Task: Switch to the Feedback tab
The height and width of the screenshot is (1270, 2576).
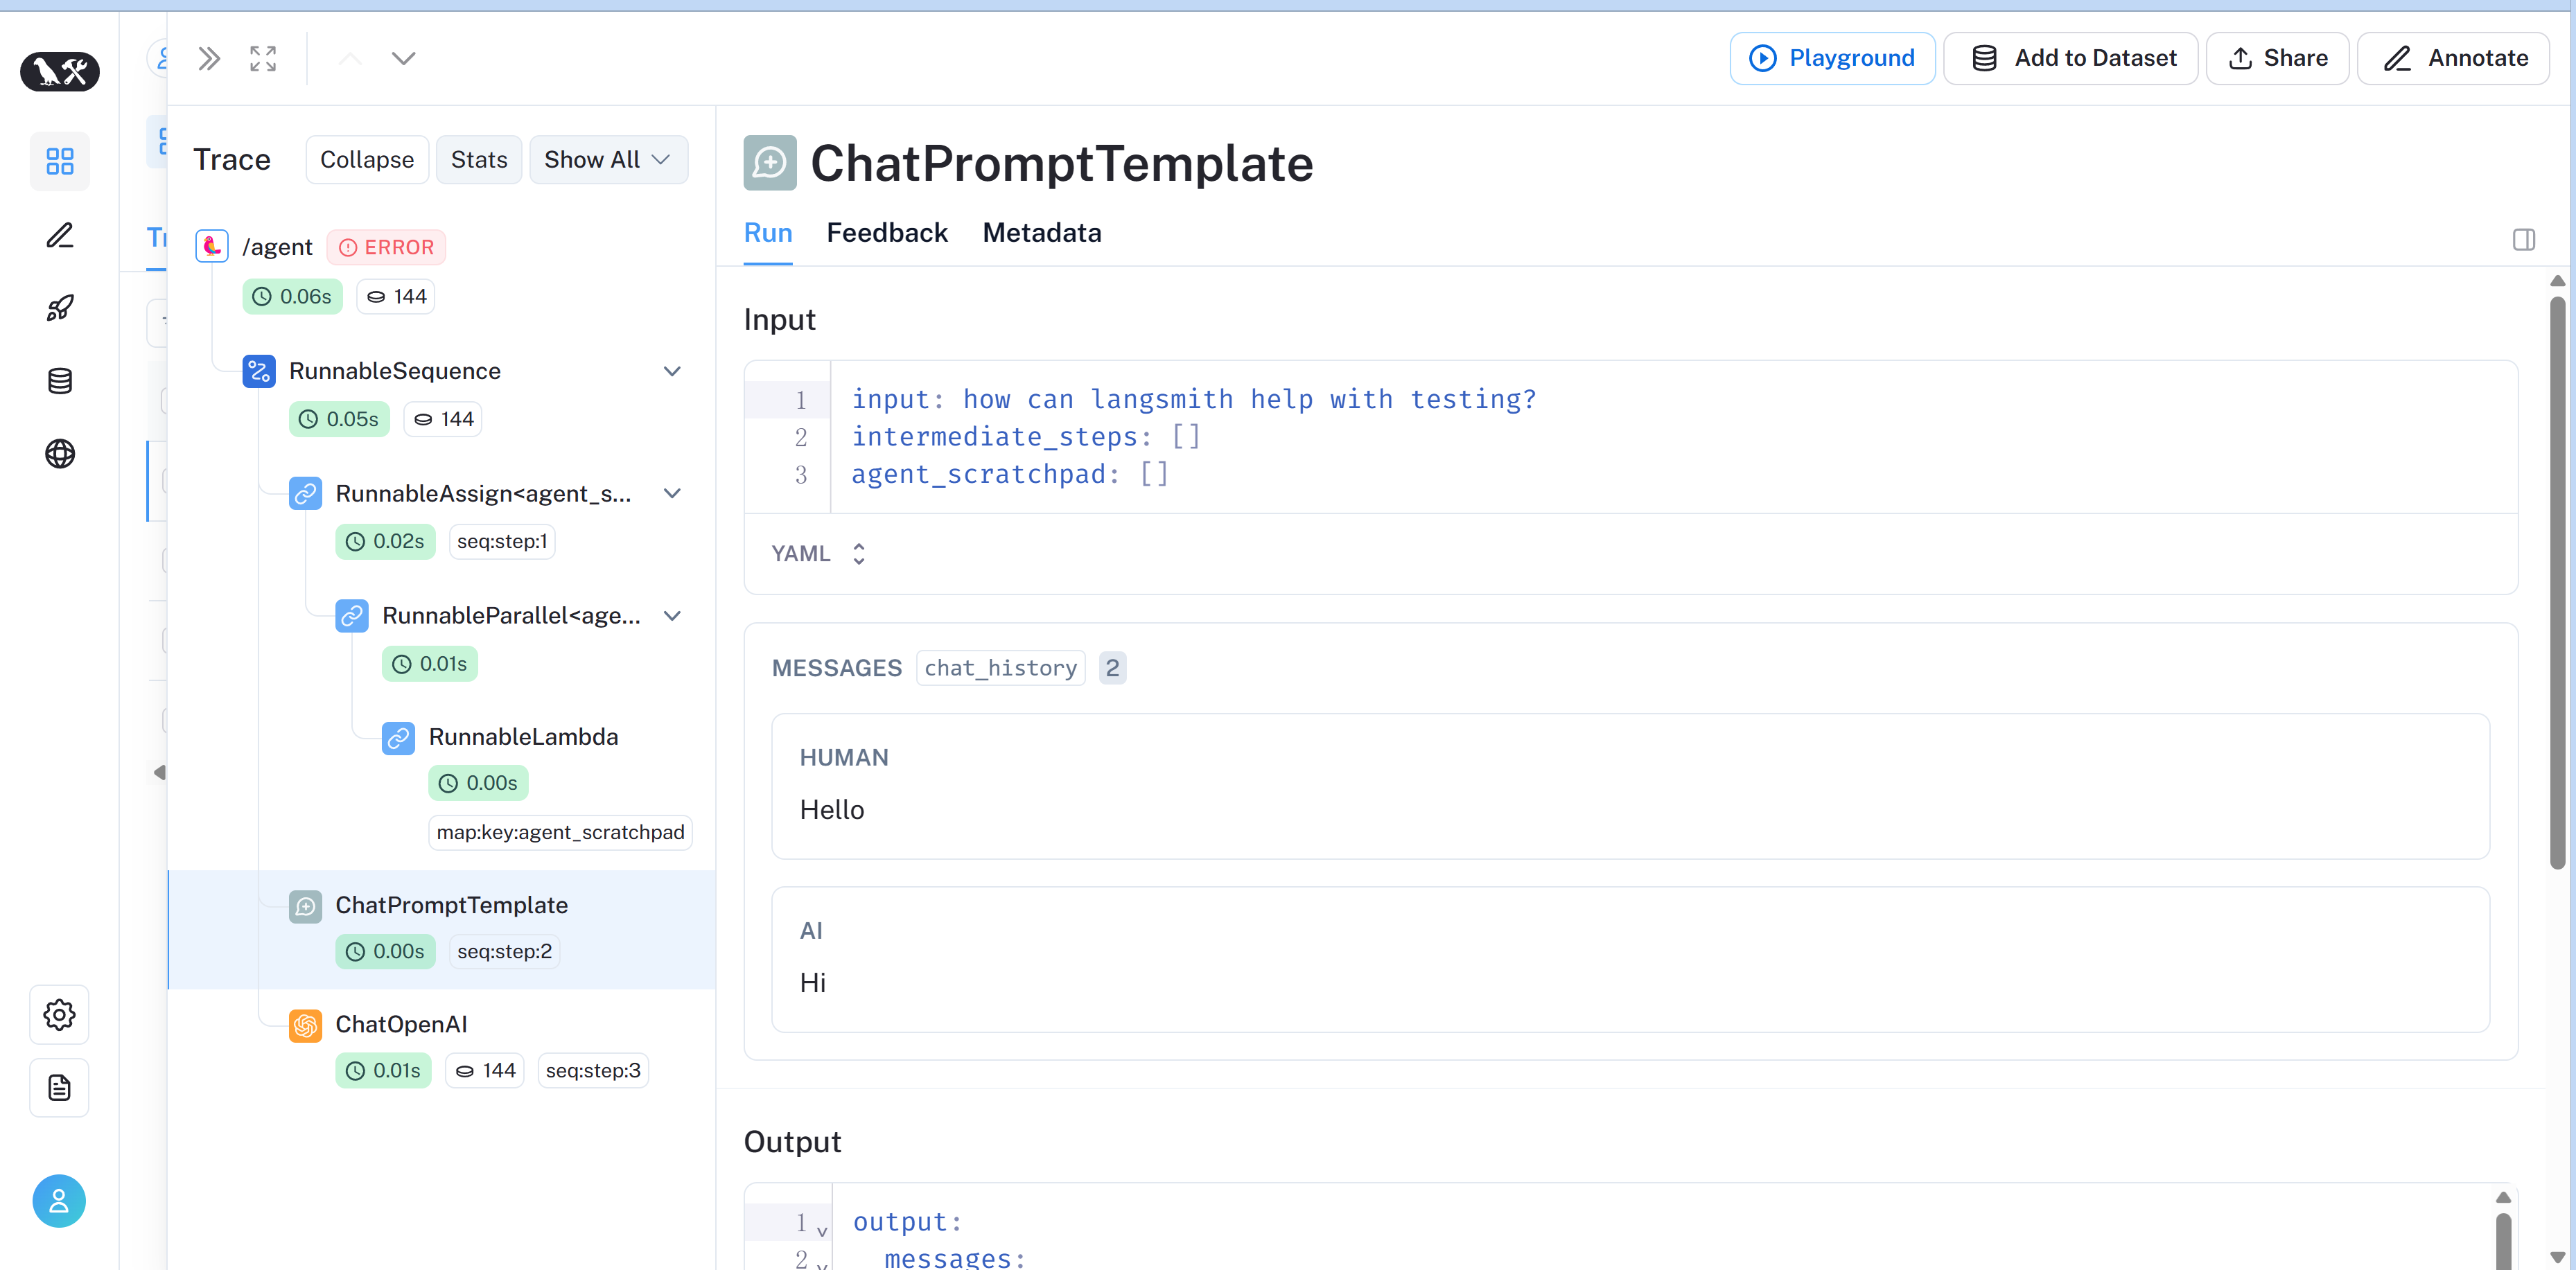Action: click(887, 232)
